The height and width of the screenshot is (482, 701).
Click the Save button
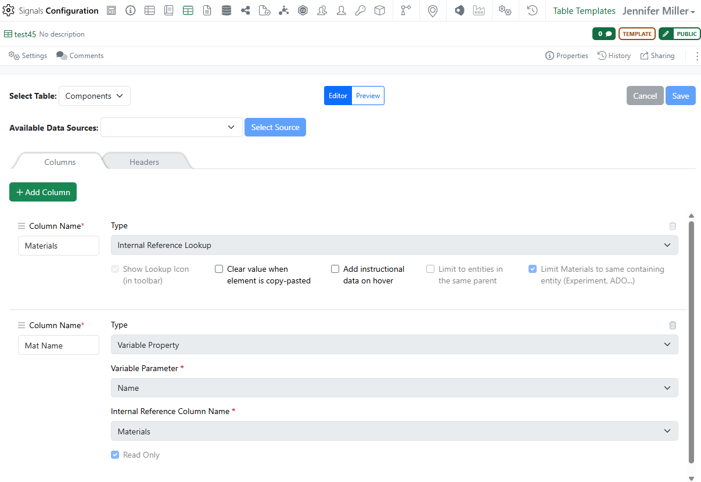[680, 96]
